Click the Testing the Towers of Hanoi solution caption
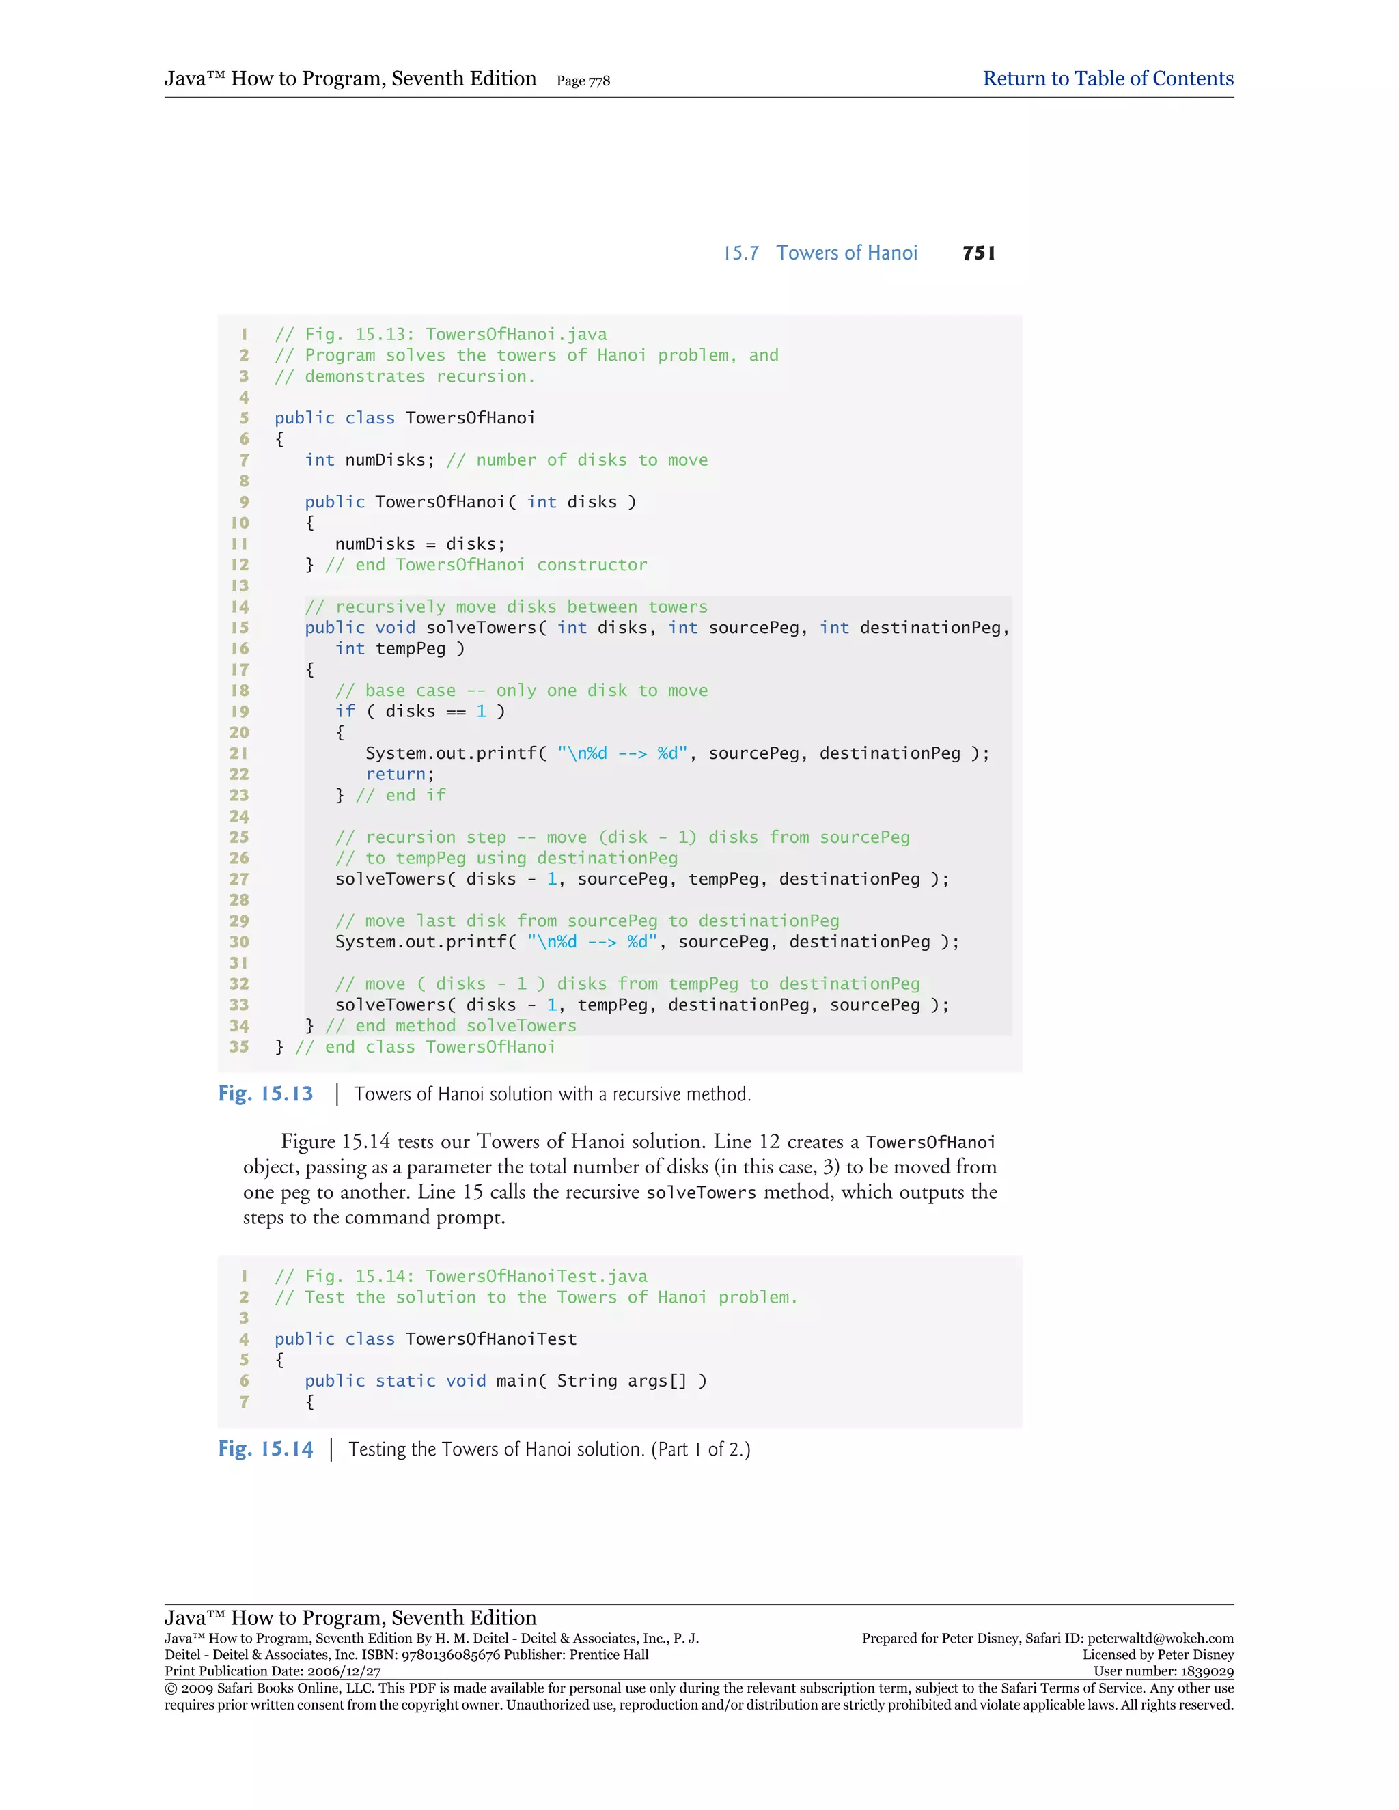 coord(549,1449)
